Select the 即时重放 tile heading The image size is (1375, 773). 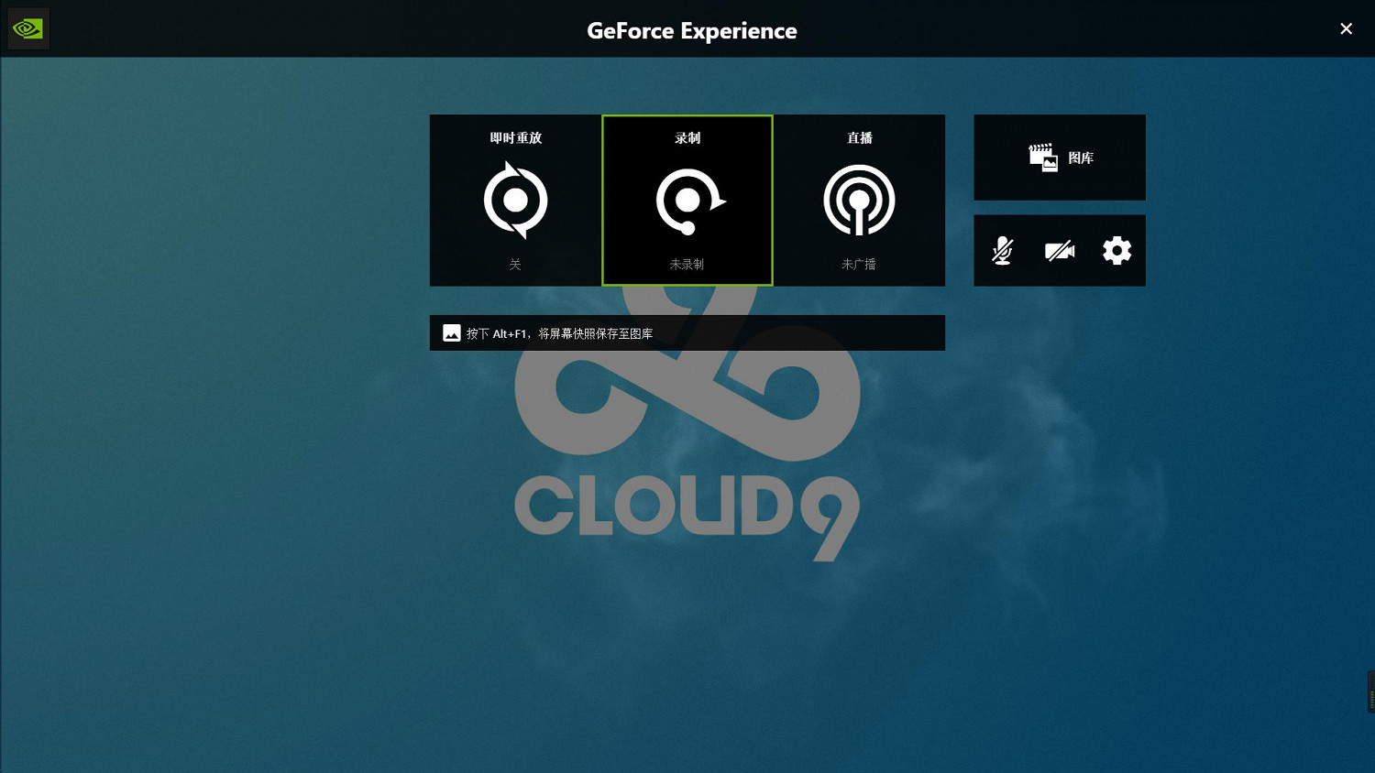pyautogui.click(x=515, y=138)
